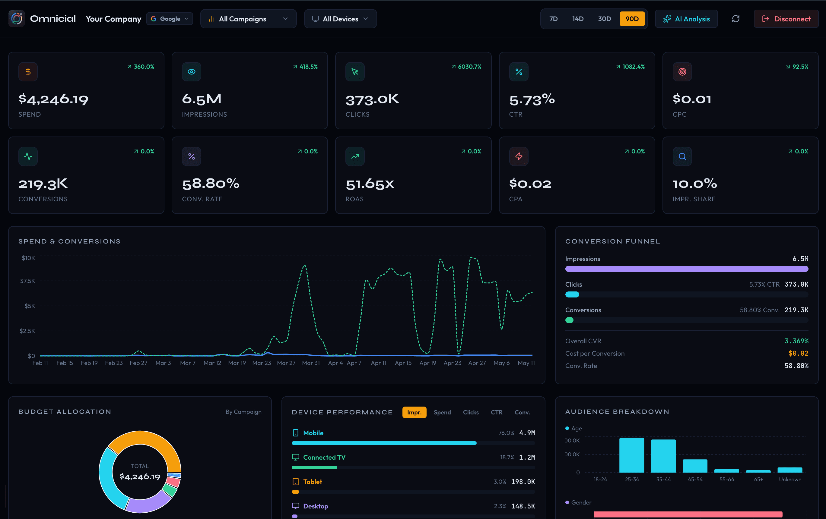Click the By Campaign label
826x519 pixels.
point(243,412)
